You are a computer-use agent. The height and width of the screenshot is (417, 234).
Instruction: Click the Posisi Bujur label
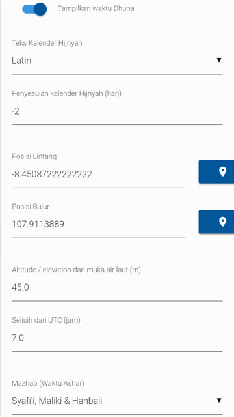31,207
